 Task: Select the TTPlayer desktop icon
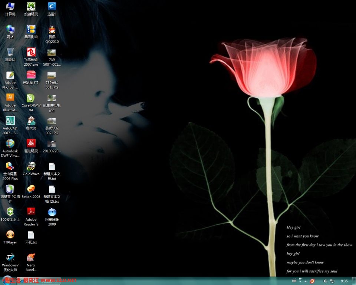(x=10, y=235)
